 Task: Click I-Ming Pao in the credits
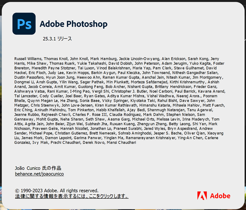(x=80, y=91)
